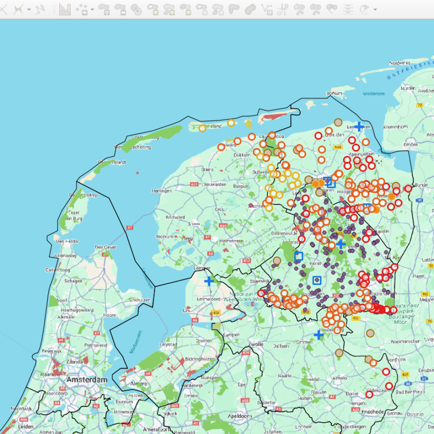Click the 'Lelystad' map label
434x434 pixels.
click(168, 344)
